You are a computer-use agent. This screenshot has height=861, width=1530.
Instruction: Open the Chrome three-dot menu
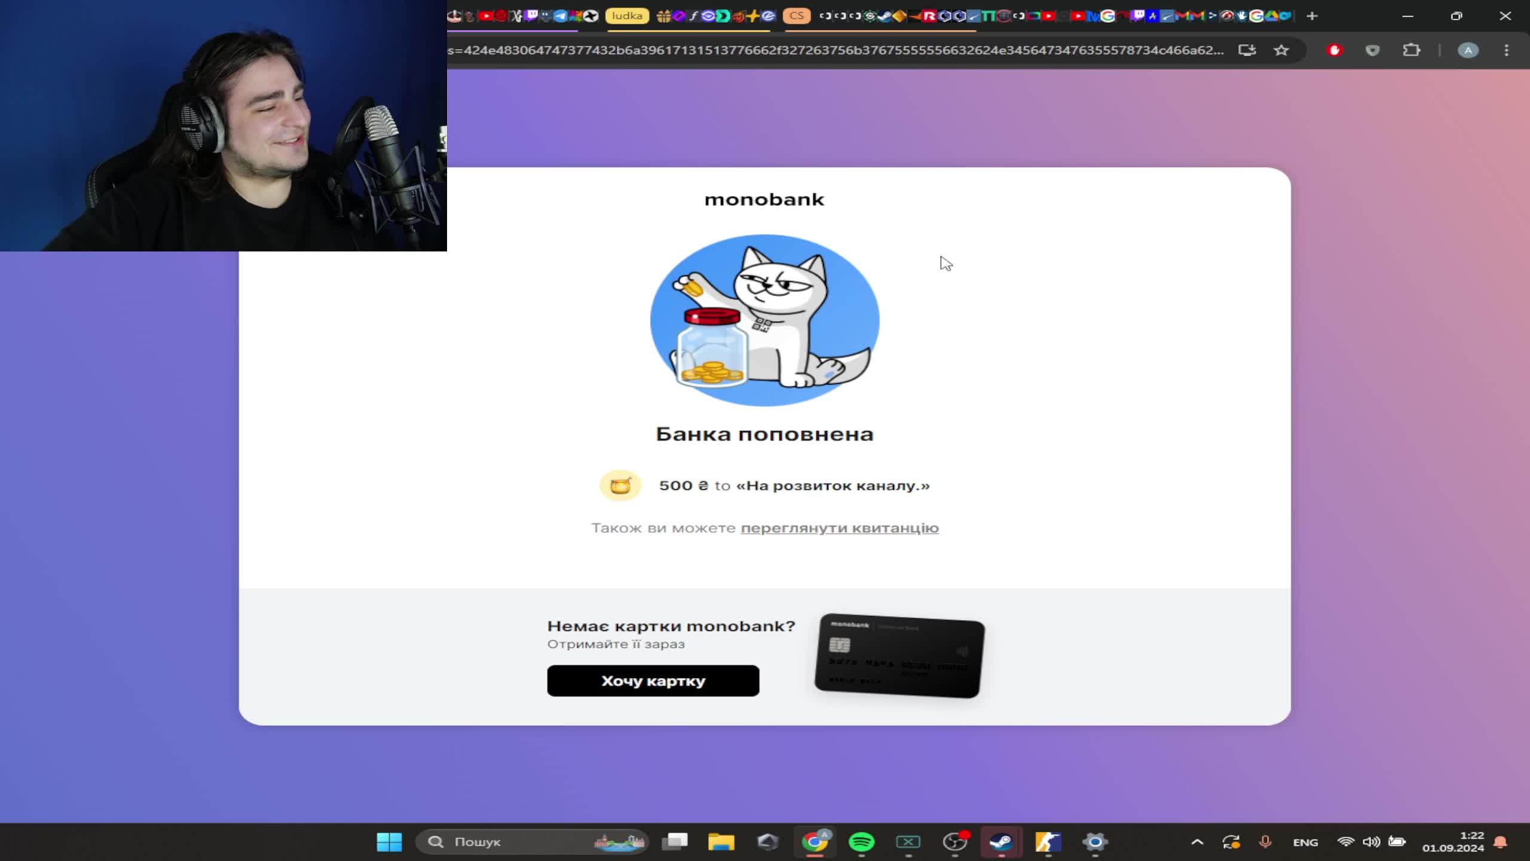(1506, 50)
